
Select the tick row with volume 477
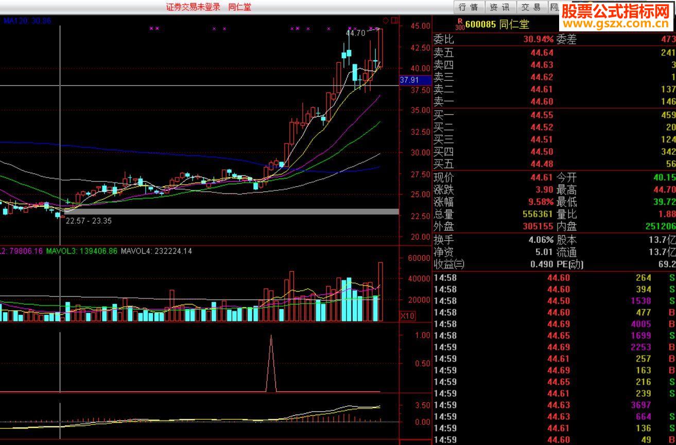click(554, 312)
